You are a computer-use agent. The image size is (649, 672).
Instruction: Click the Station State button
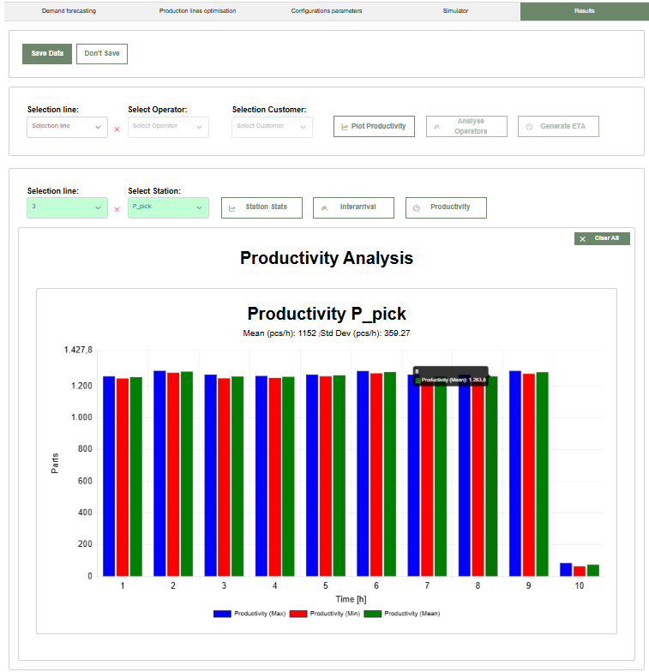[x=262, y=207]
